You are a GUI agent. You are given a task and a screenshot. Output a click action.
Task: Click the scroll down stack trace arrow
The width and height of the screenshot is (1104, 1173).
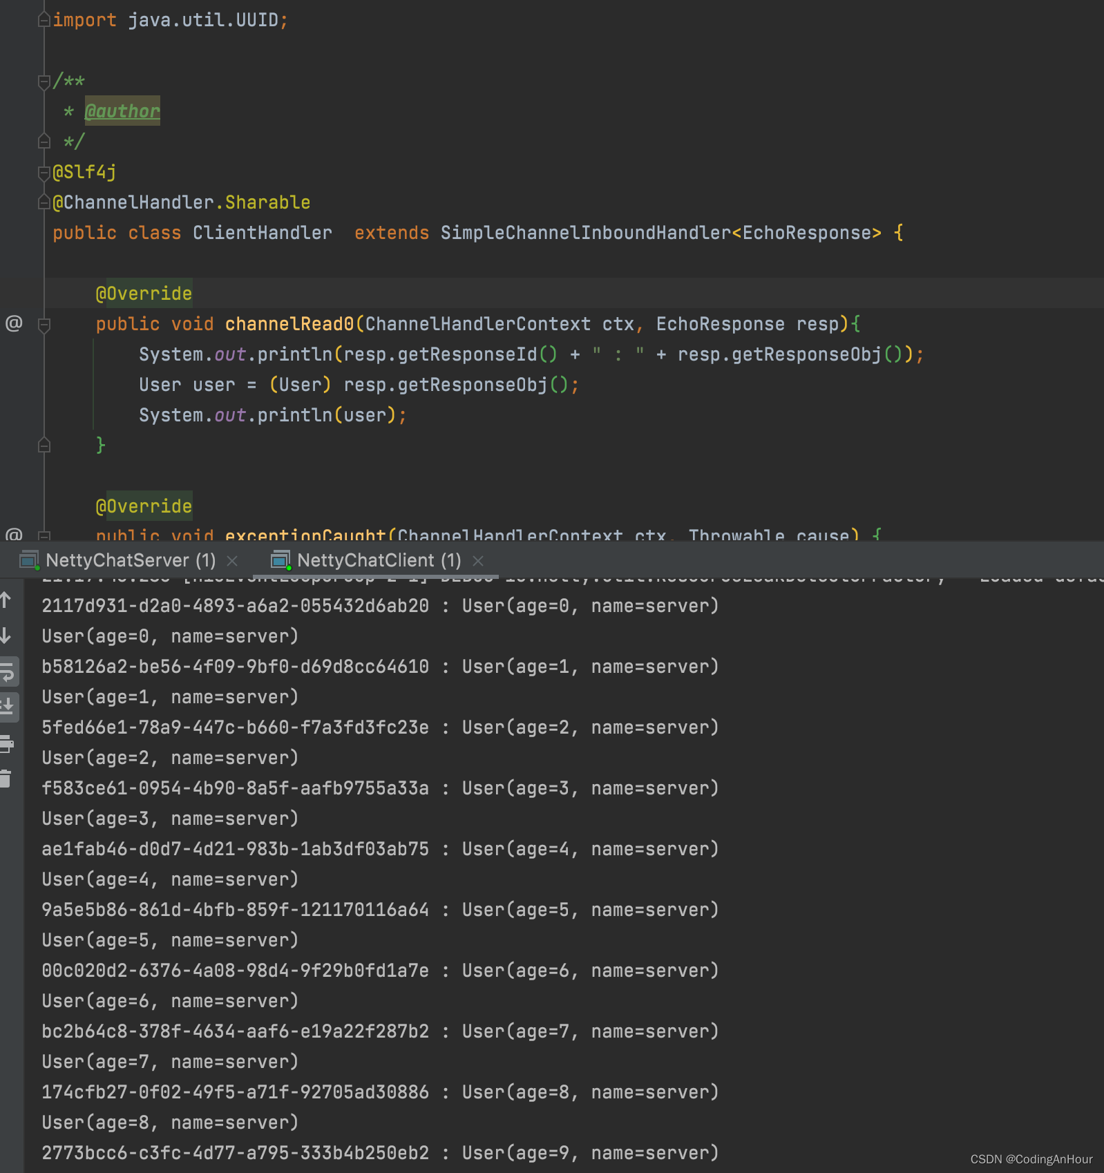[6, 636]
